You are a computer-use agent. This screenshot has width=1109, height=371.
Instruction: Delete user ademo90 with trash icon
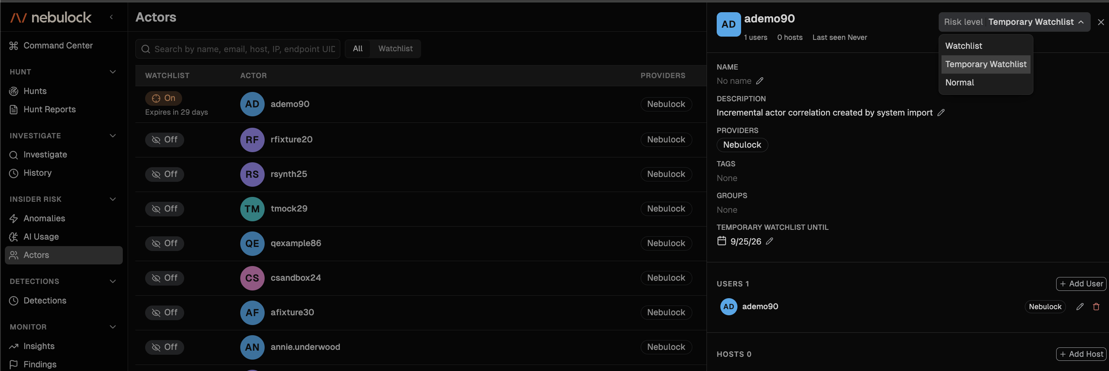1096,307
